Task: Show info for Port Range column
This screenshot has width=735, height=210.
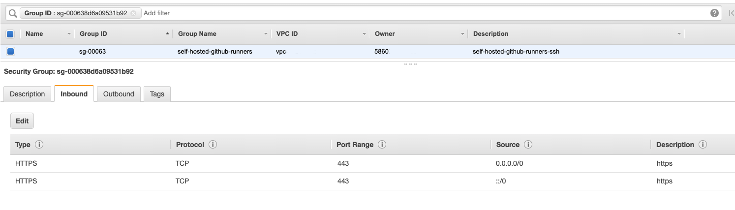Action: click(x=382, y=145)
